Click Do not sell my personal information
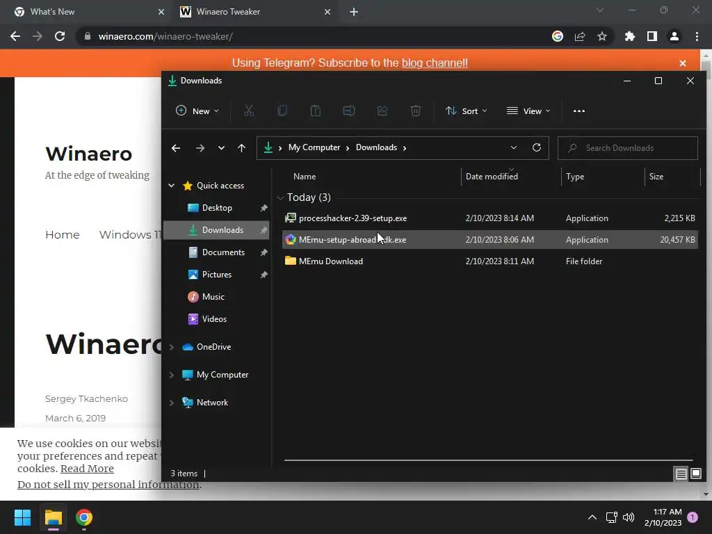The image size is (712, 534). 108,485
